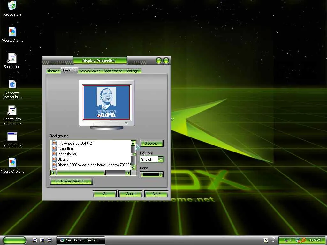Click the horizontal scrollbar thumb in the background list
Viewport: 327px width, 245px height.
pos(81,173)
